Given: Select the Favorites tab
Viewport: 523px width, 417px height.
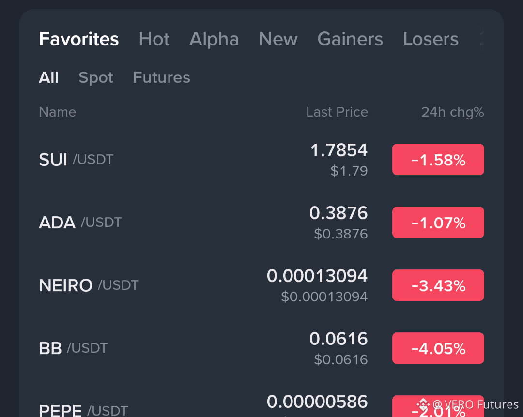Looking at the screenshot, I should click(x=78, y=39).
